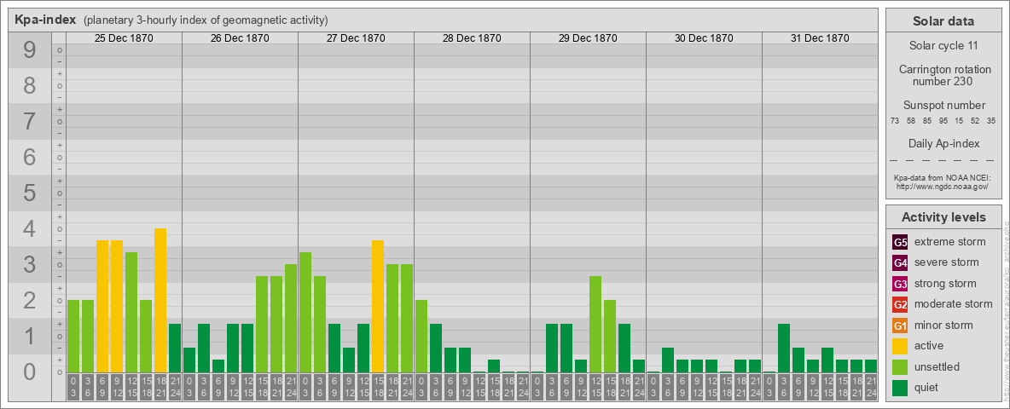Click the Kp scale number 5
The width and height of the screenshot is (1010, 409).
(x=29, y=193)
